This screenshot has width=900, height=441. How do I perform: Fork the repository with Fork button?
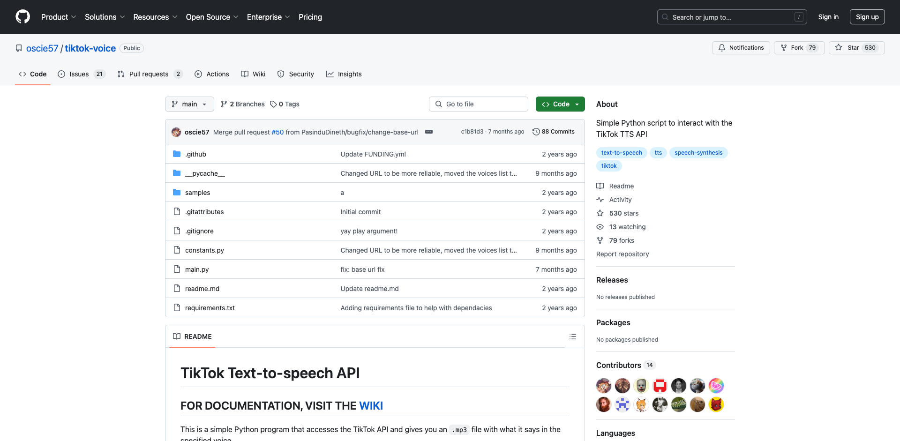(x=799, y=48)
